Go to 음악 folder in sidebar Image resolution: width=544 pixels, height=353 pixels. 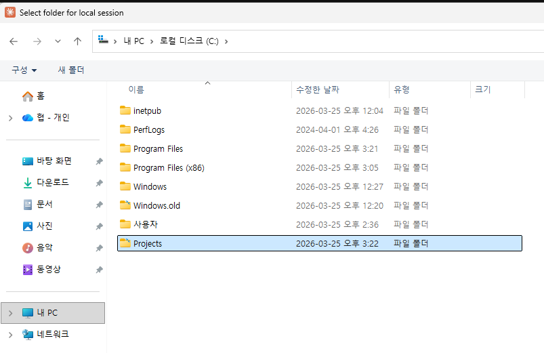point(45,248)
